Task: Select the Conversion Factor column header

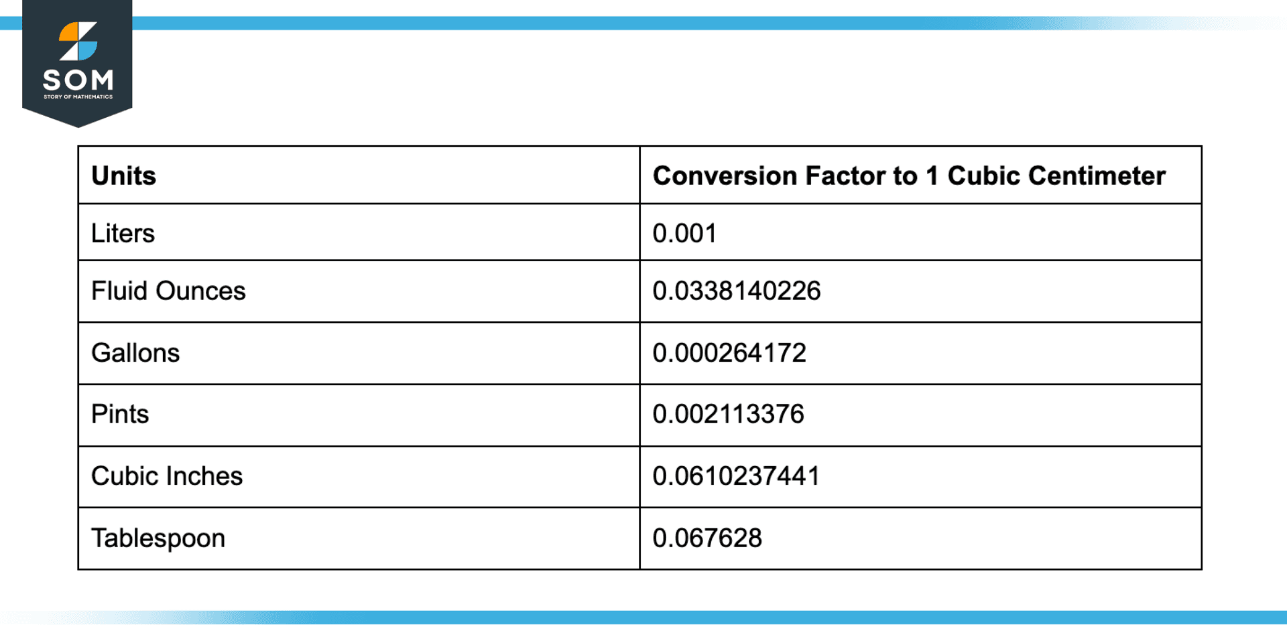Action: point(909,175)
